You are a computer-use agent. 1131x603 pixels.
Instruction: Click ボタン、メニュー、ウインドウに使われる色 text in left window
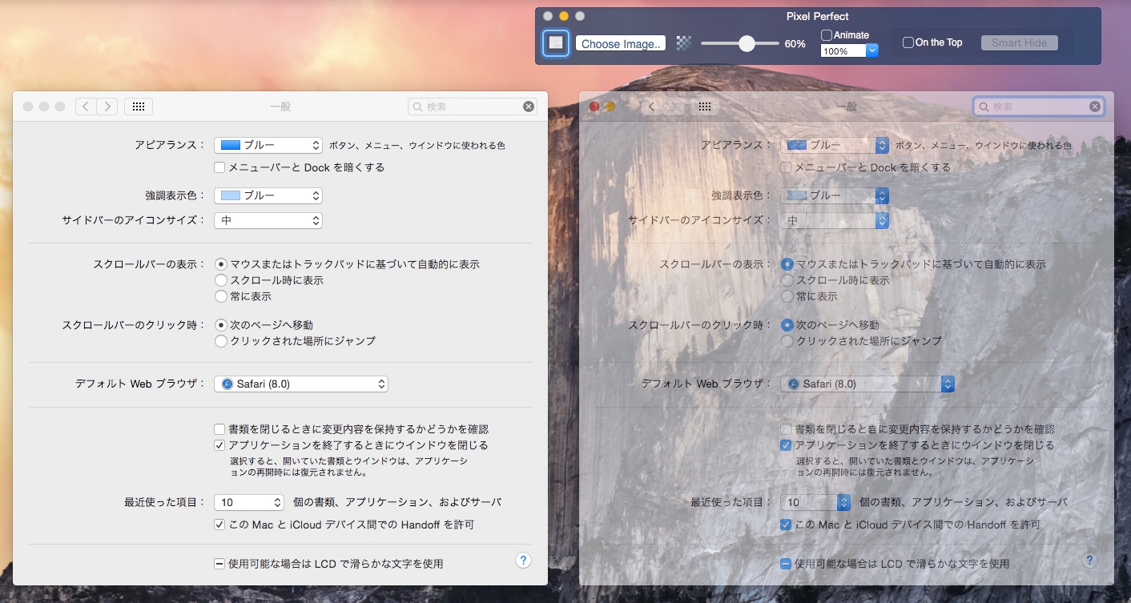[x=417, y=146]
